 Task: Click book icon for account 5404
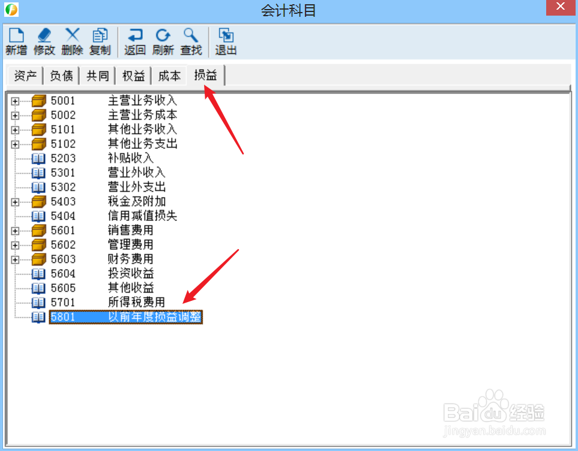point(38,216)
